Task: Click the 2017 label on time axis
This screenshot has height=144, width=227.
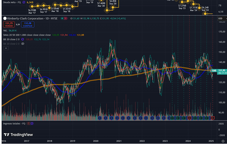Action: [26, 141]
